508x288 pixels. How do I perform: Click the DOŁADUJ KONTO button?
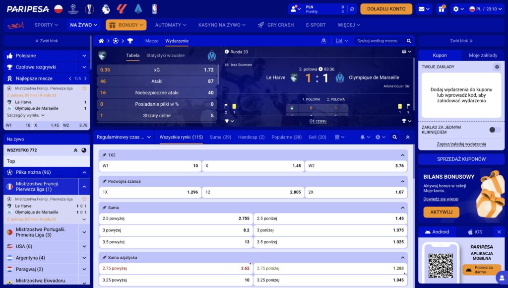(386, 9)
